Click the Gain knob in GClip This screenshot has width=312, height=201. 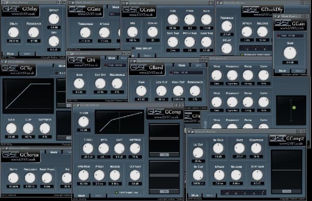point(11,129)
